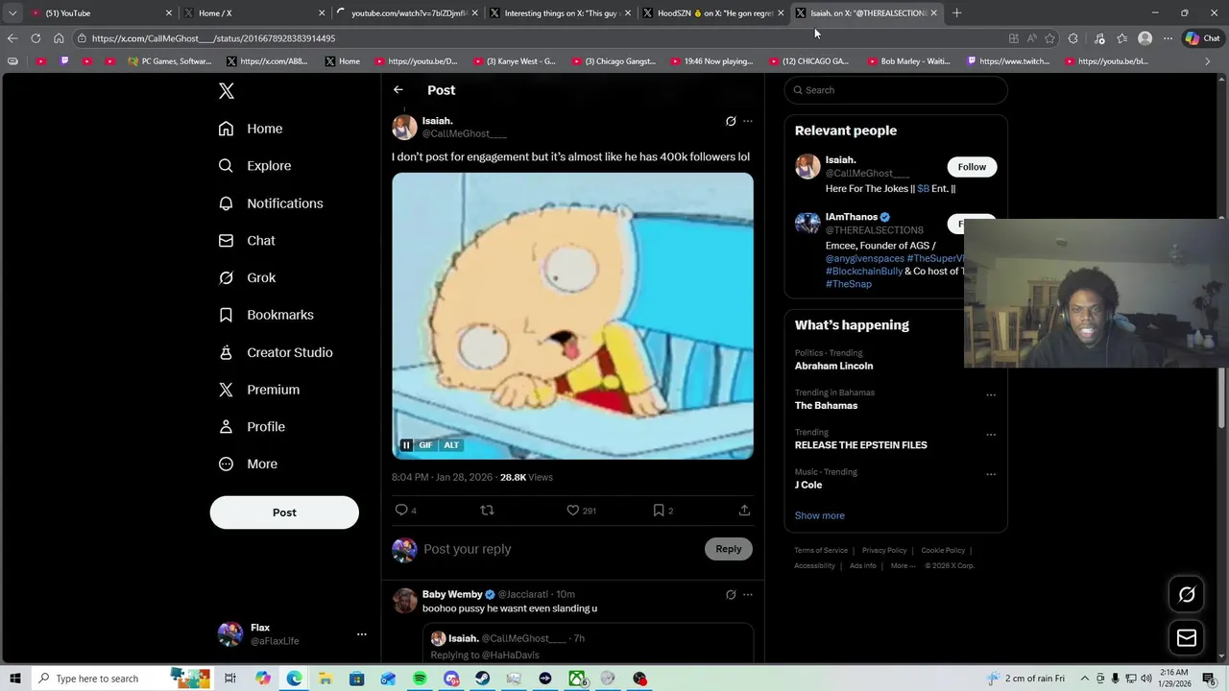The width and height of the screenshot is (1229, 691).
Task: Click the Grok icon on Isaiah's post
Action: pyautogui.click(x=731, y=122)
